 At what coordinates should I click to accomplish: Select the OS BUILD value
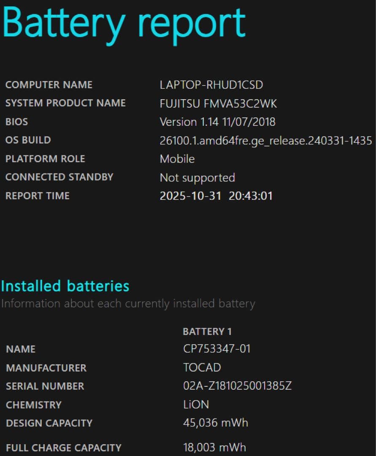pyautogui.click(x=265, y=141)
